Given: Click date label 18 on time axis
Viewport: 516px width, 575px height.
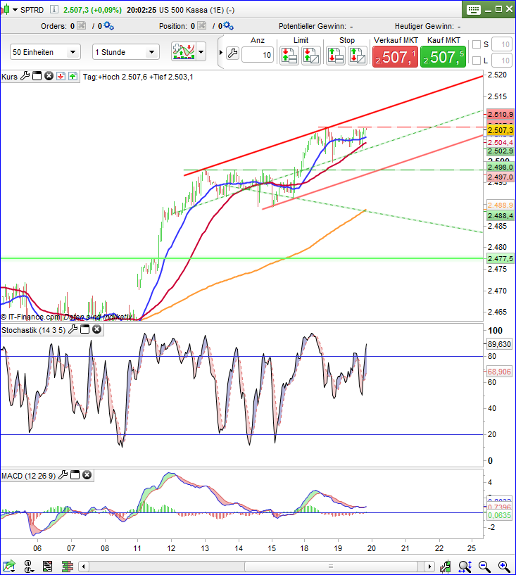Looking at the screenshot, I should [304, 548].
